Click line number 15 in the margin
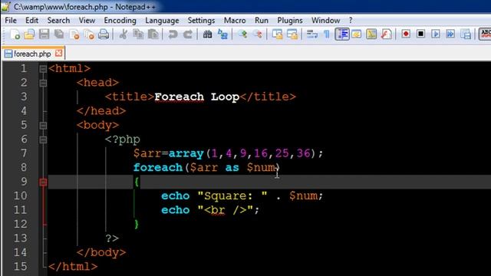Screen dimensions: 491x276 (x=21, y=267)
